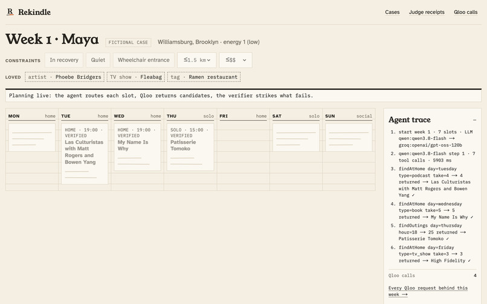Select the Ramen restaurant tag
This screenshot has height=304, width=487.
pyautogui.click(x=204, y=77)
